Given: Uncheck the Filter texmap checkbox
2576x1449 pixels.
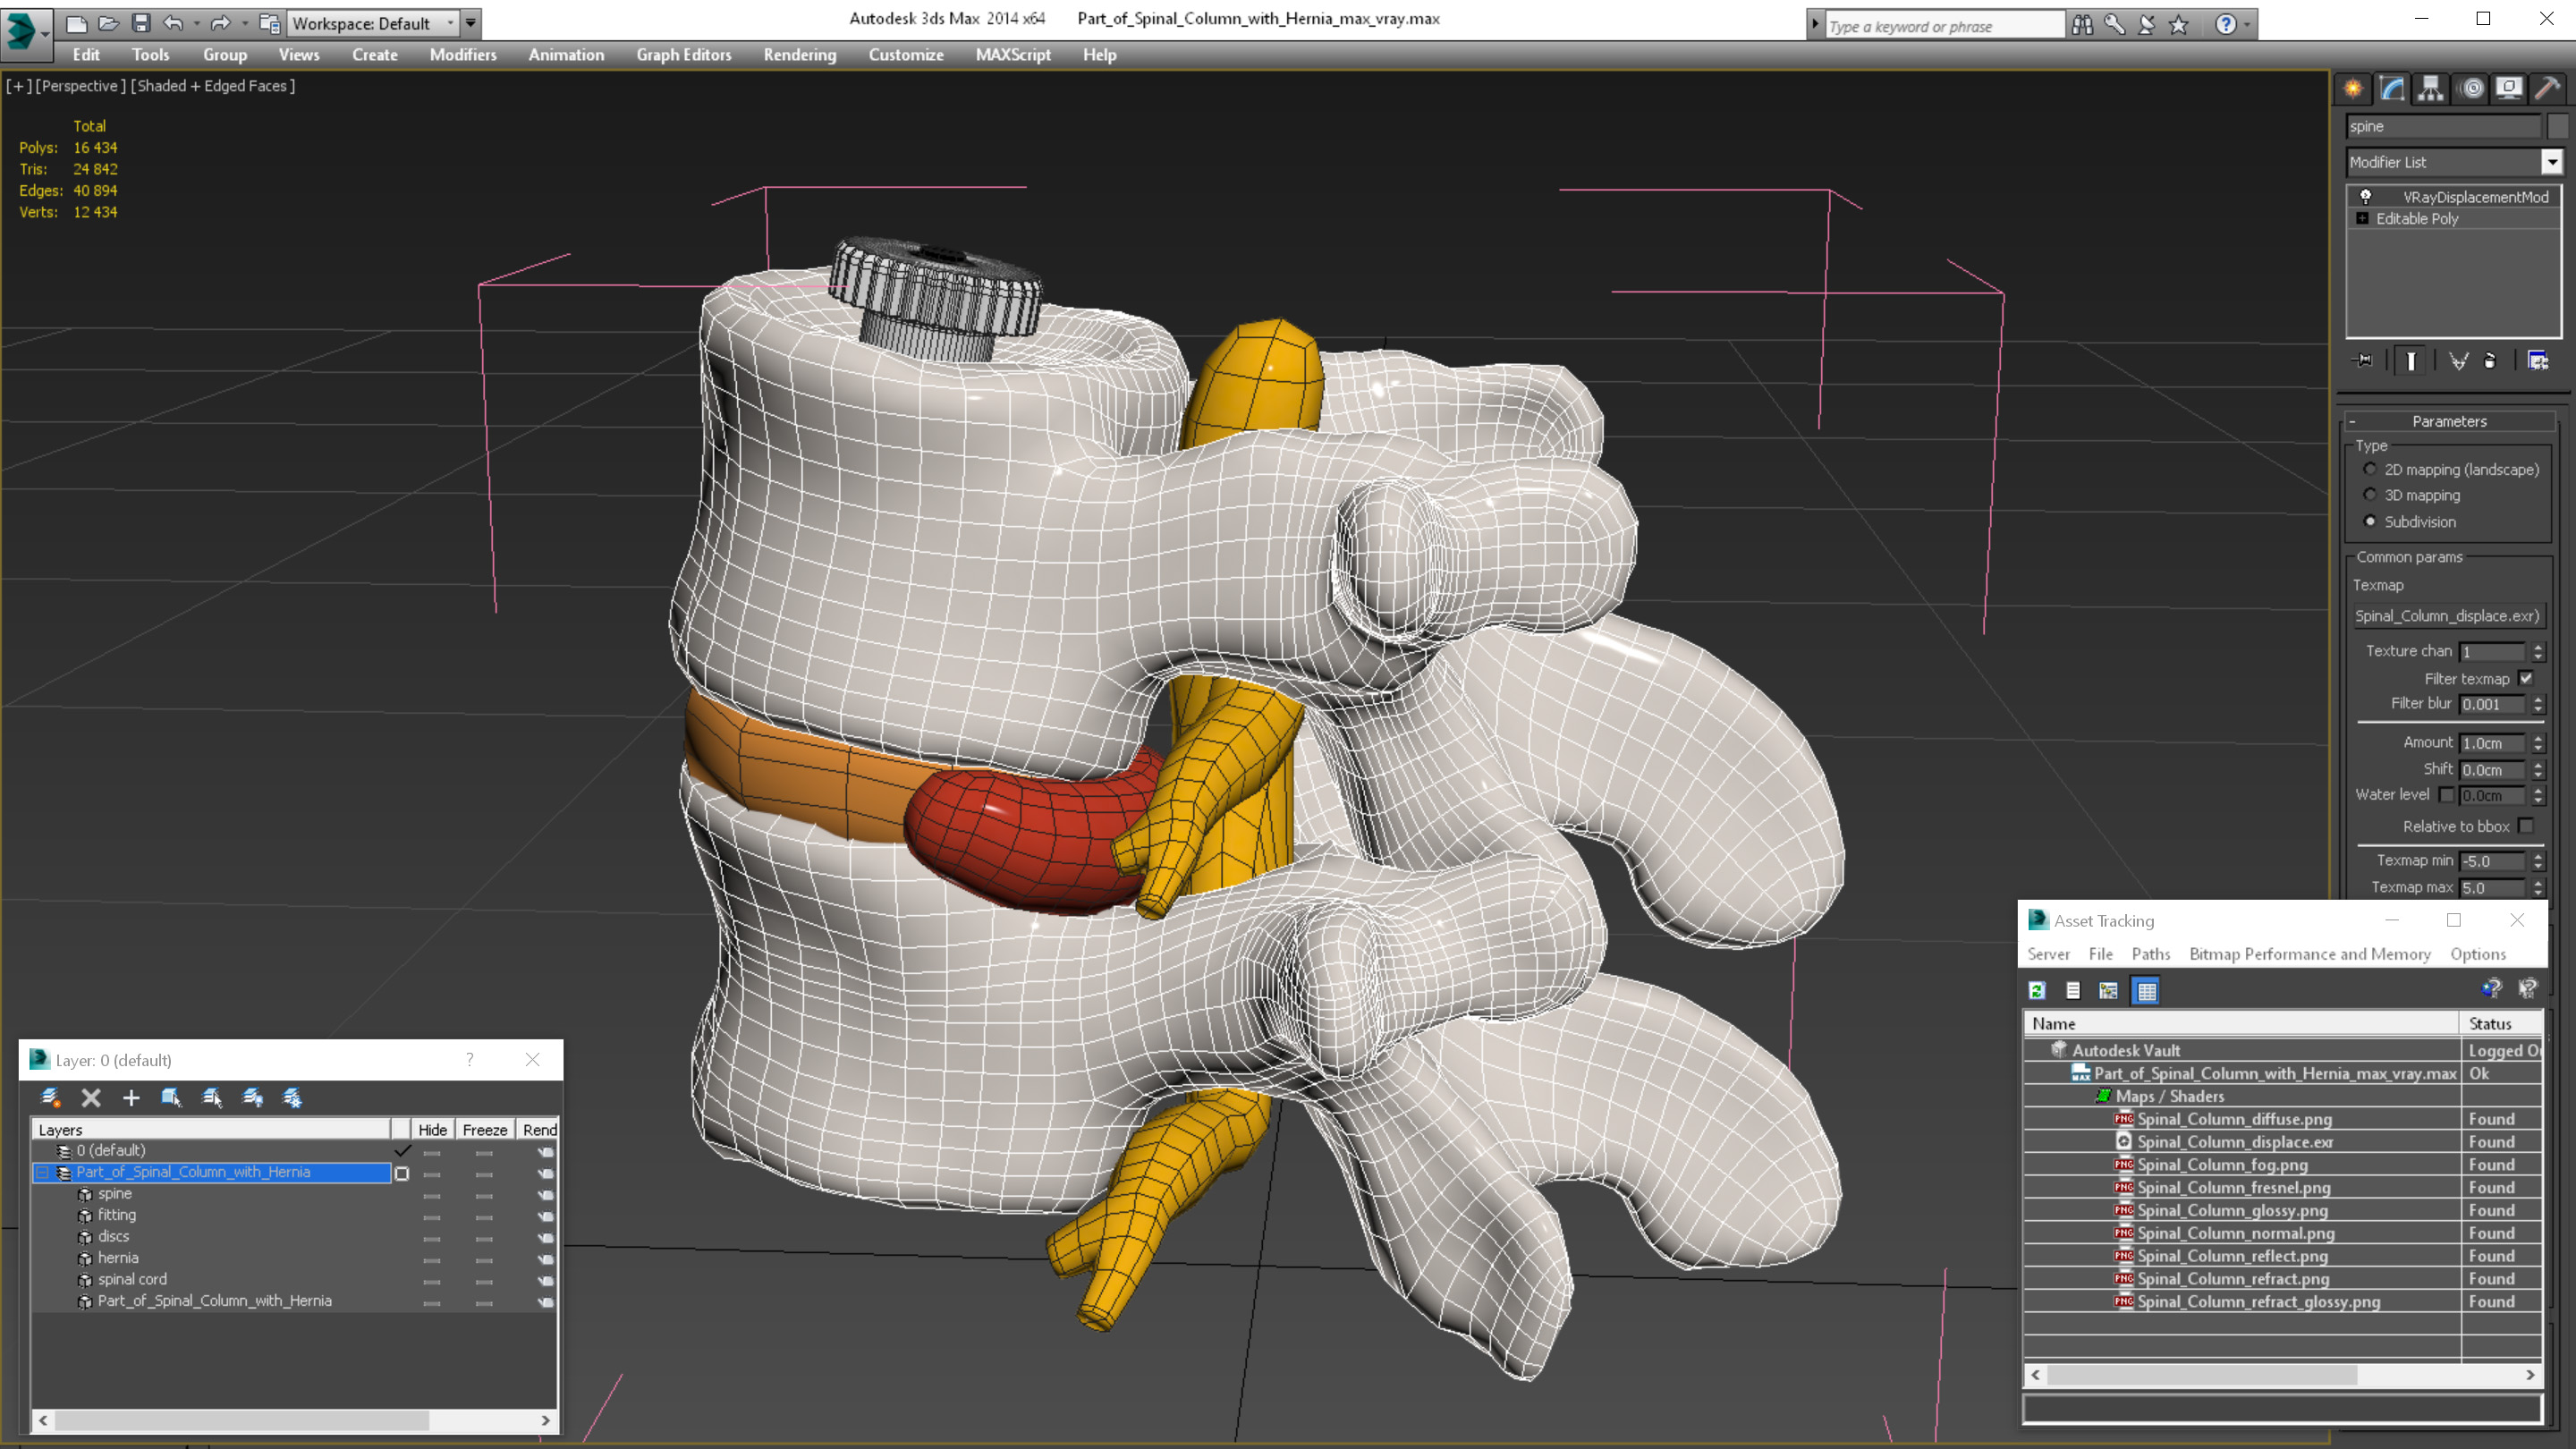Looking at the screenshot, I should click(2526, 678).
